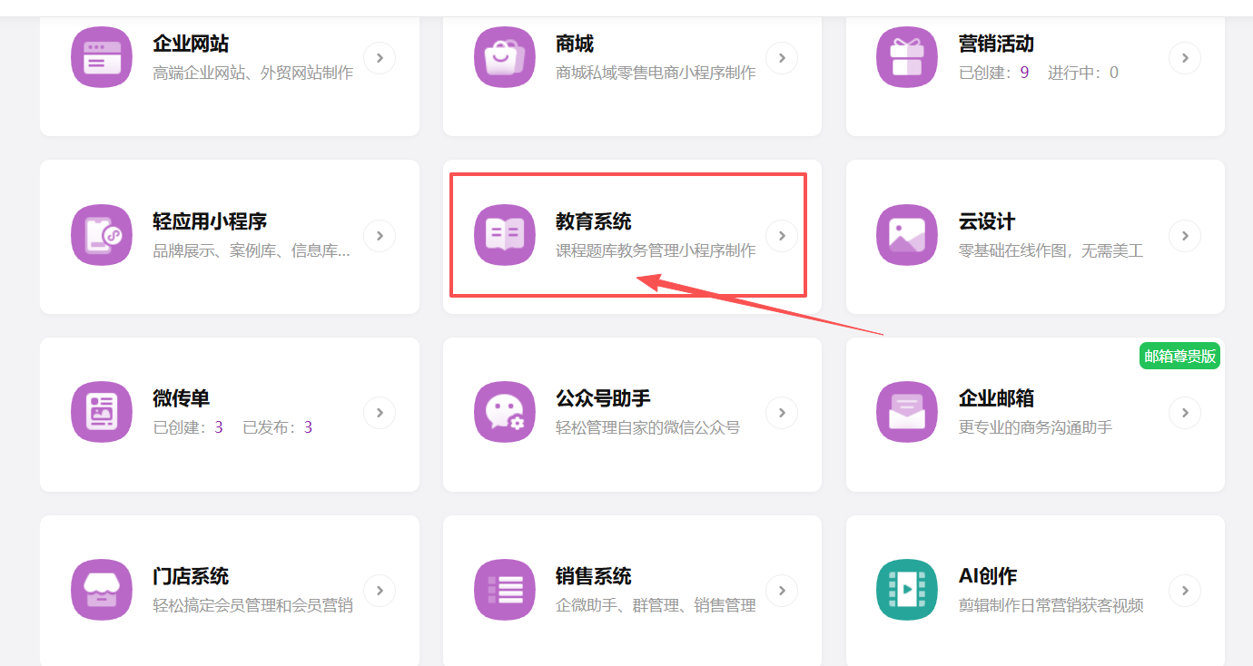Click the 企业网站 window icon

tap(102, 57)
